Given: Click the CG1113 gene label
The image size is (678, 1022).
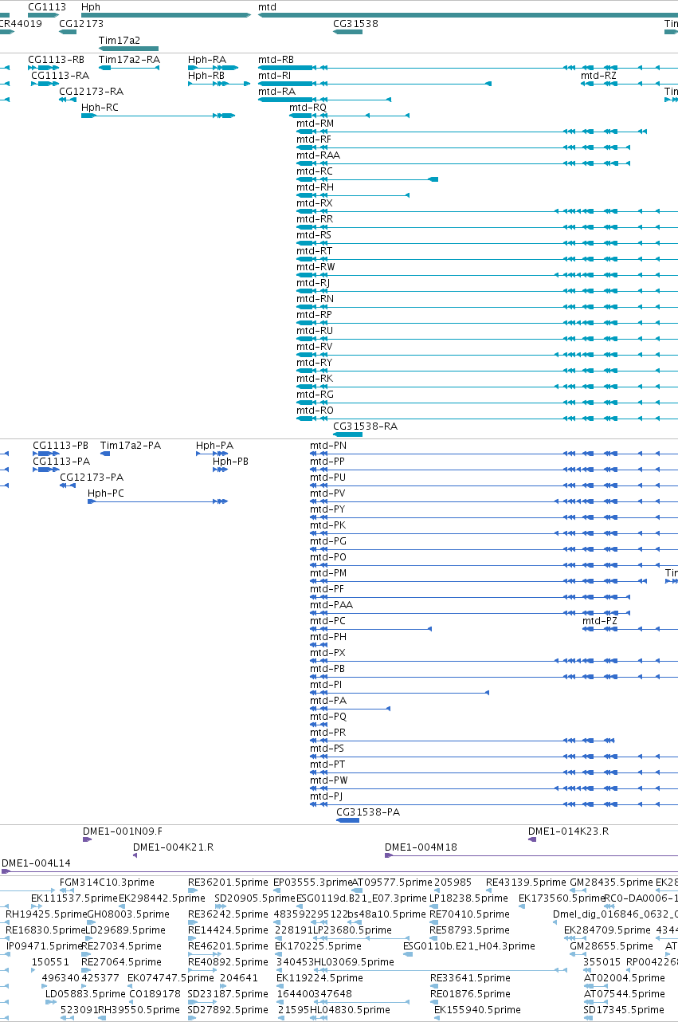Looking at the screenshot, I should point(46,6).
